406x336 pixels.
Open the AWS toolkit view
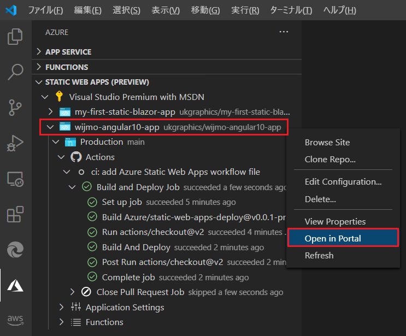pos(15,320)
